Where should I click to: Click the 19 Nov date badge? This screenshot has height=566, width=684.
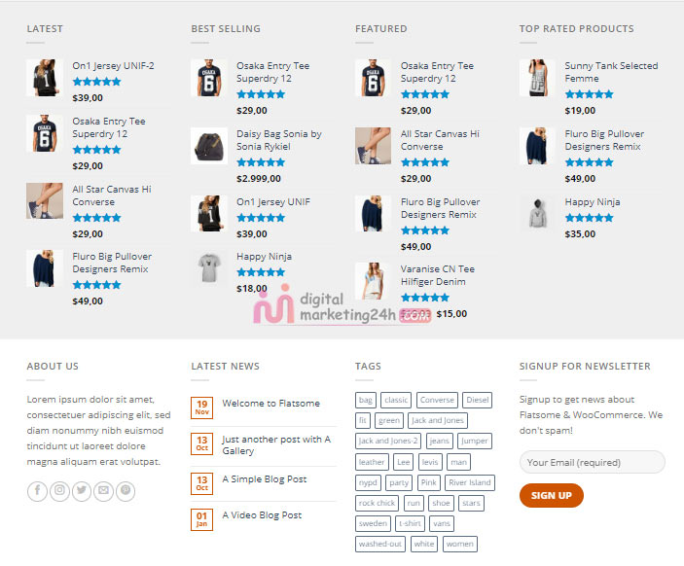[x=201, y=407]
